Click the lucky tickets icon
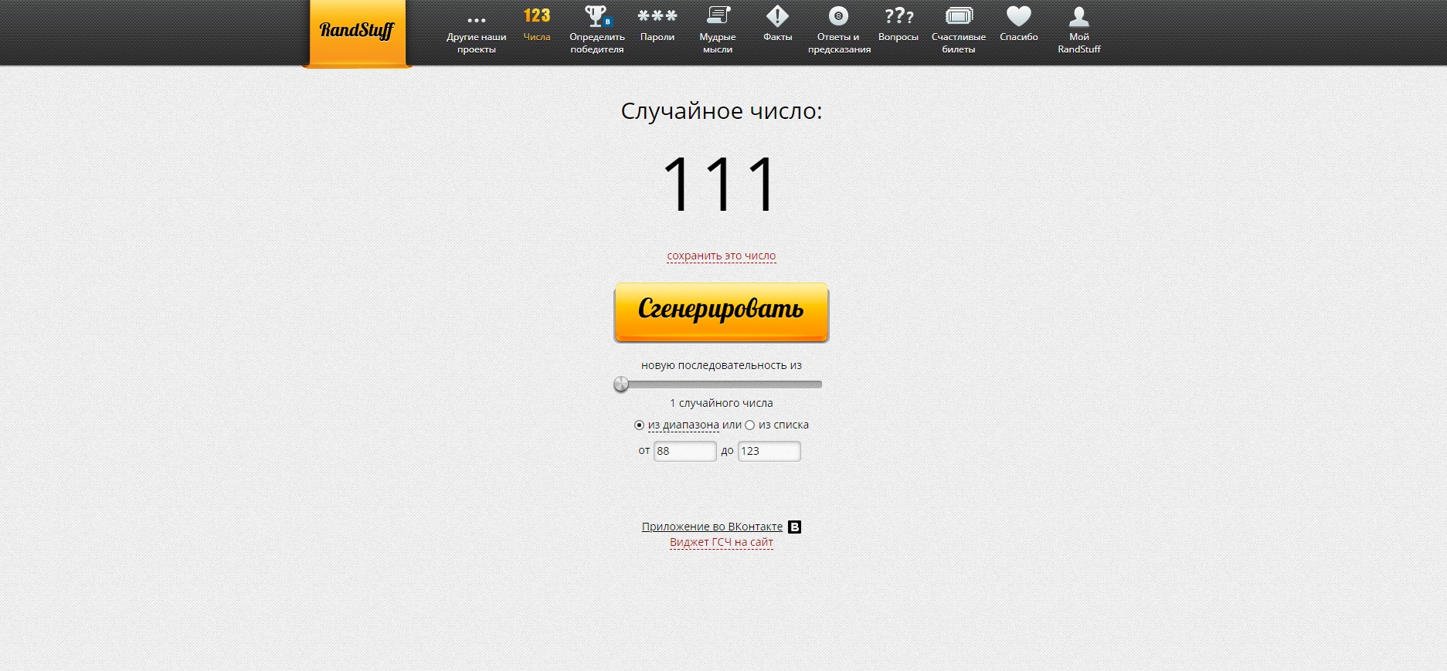The height and width of the screenshot is (671, 1447). click(x=958, y=16)
